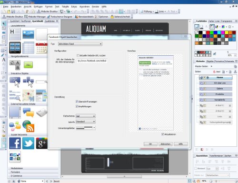
Task: Click the Google Plus icon
Action: coord(41,143)
